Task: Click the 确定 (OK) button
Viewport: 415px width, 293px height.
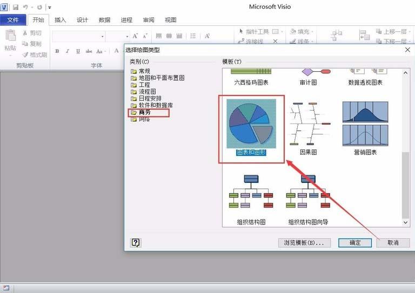Action: [x=355, y=243]
